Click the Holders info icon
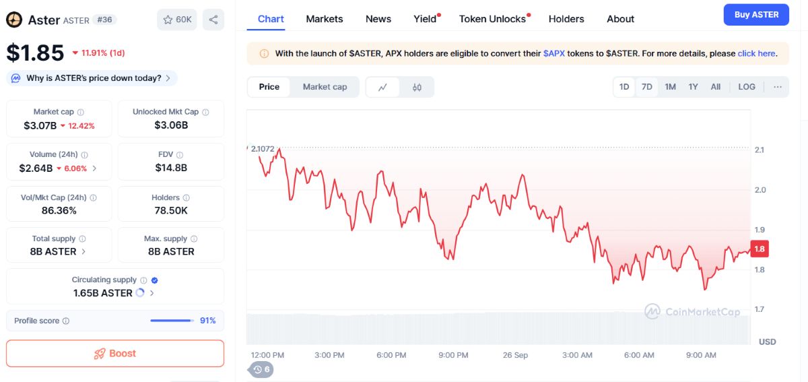Image resolution: width=808 pixels, height=382 pixels. click(186, 198)
